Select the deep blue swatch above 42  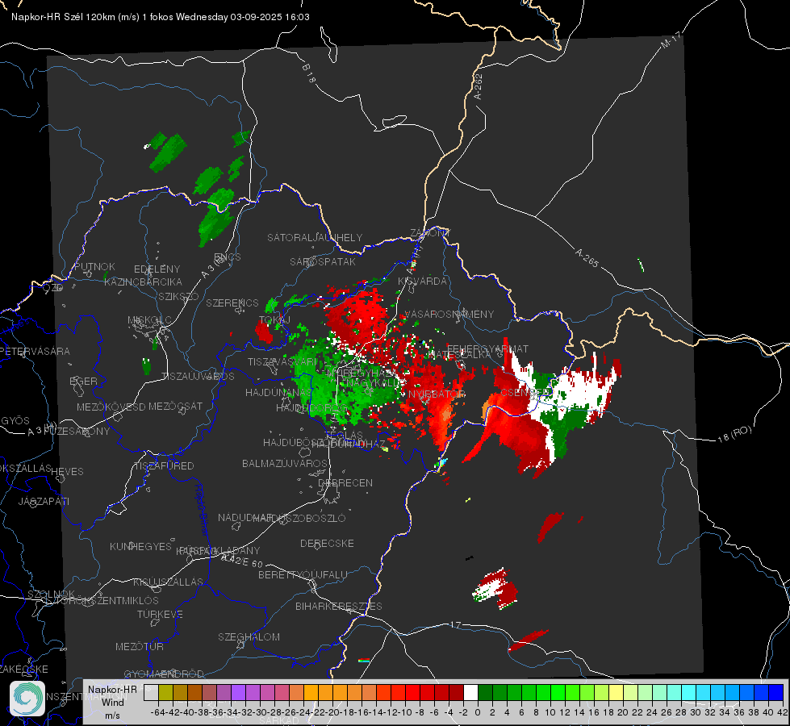776,692
